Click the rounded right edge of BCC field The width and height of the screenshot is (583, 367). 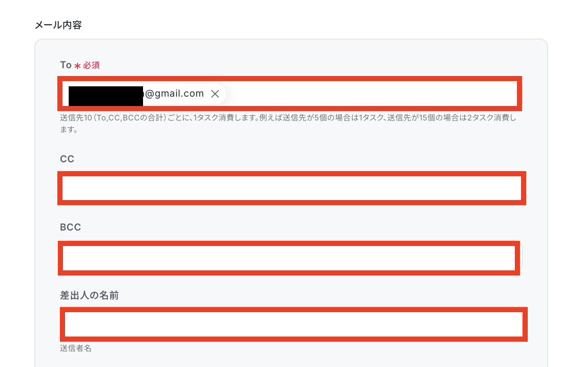[x=521, y=256]
